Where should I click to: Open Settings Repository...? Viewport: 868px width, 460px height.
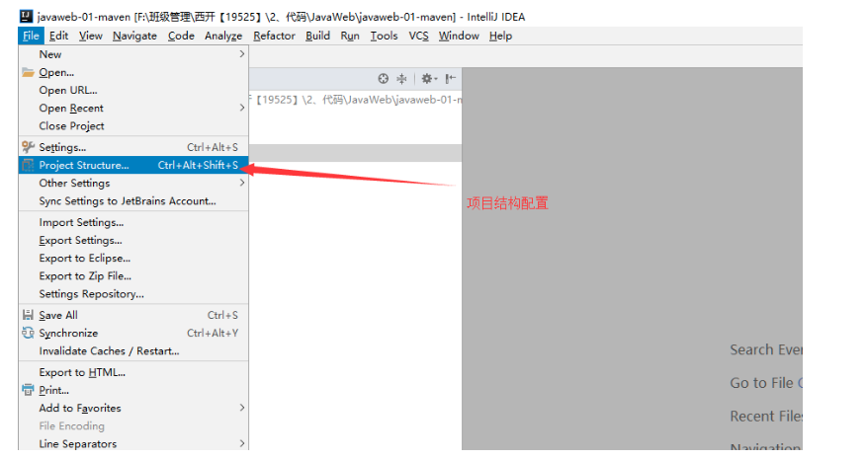coord(133,293)
